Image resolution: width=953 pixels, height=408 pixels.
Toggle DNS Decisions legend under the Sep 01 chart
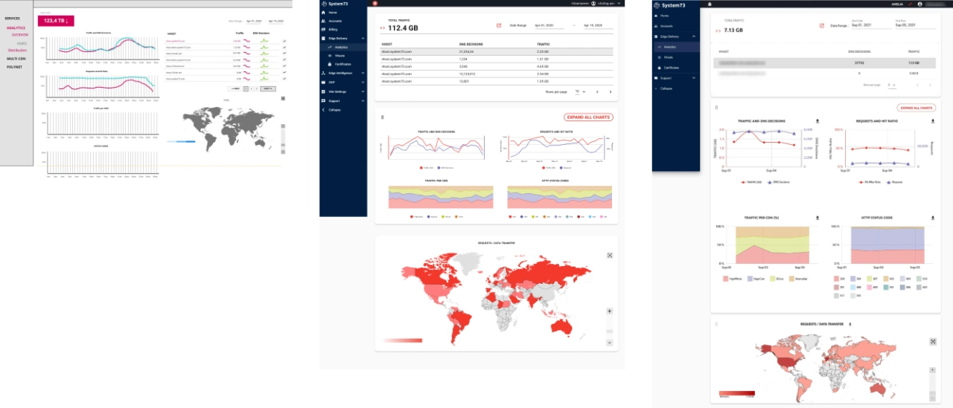777,182
